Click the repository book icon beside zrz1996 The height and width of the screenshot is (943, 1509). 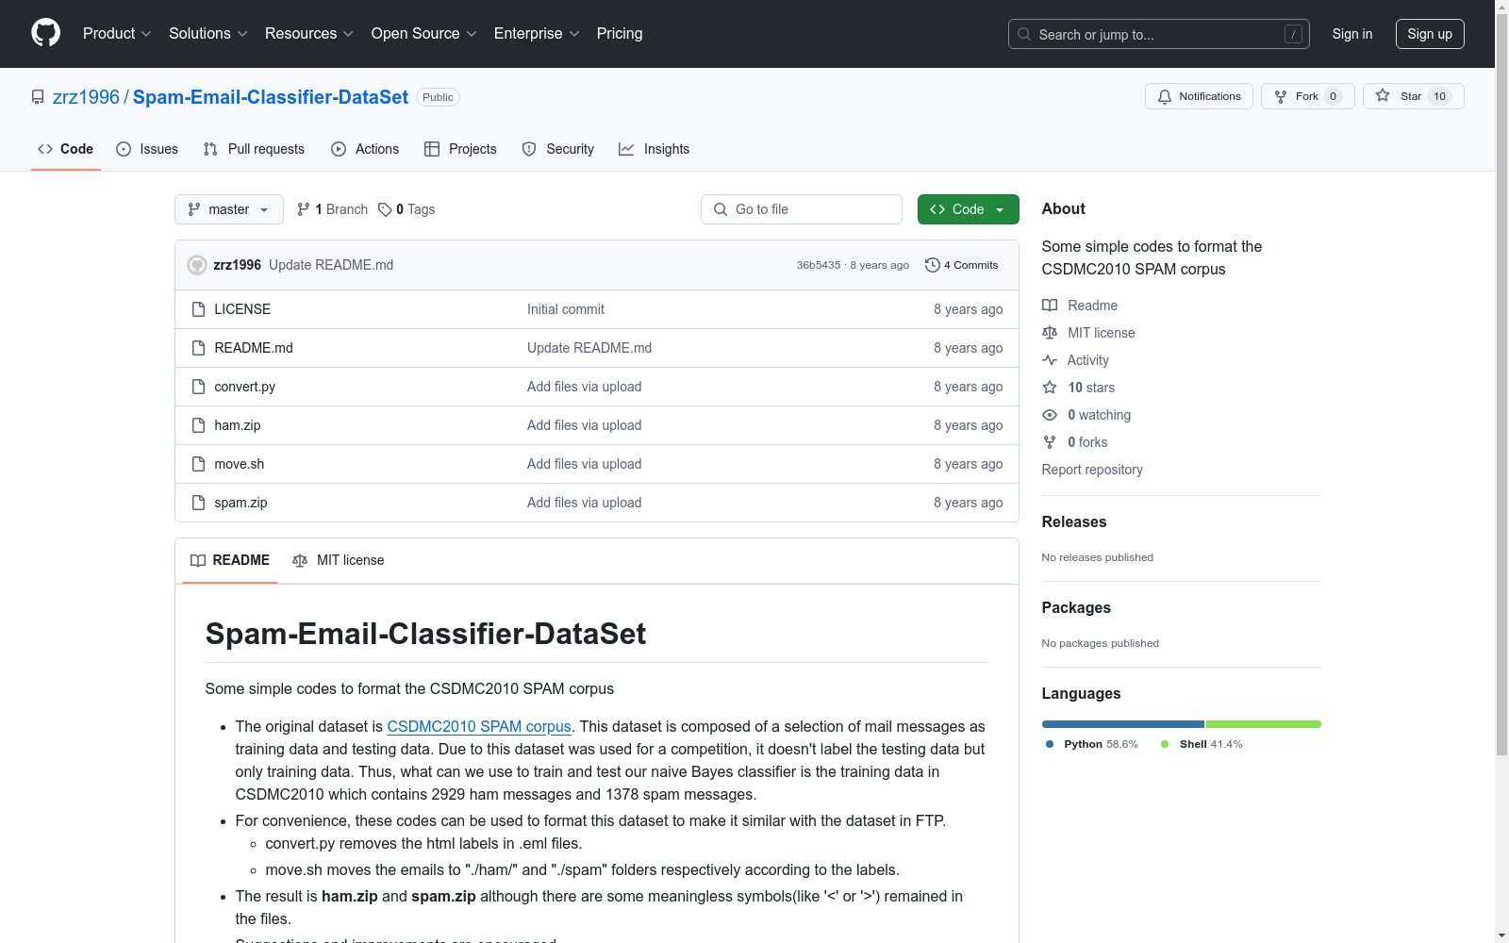click(38, 97)
